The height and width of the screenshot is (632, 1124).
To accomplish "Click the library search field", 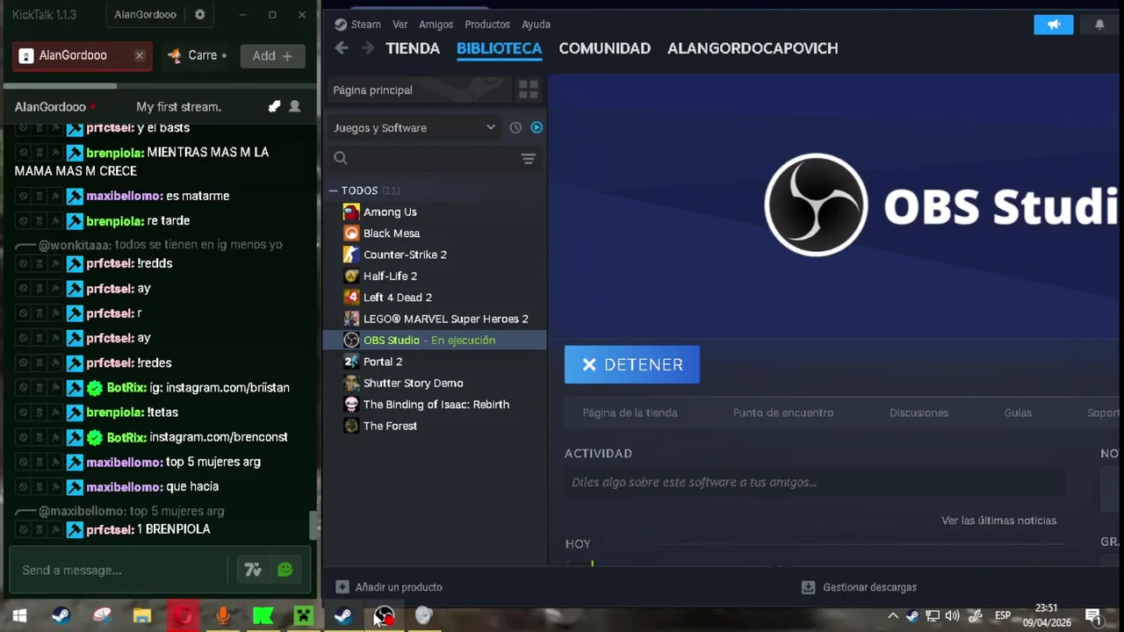I will (x=425, y=158).
